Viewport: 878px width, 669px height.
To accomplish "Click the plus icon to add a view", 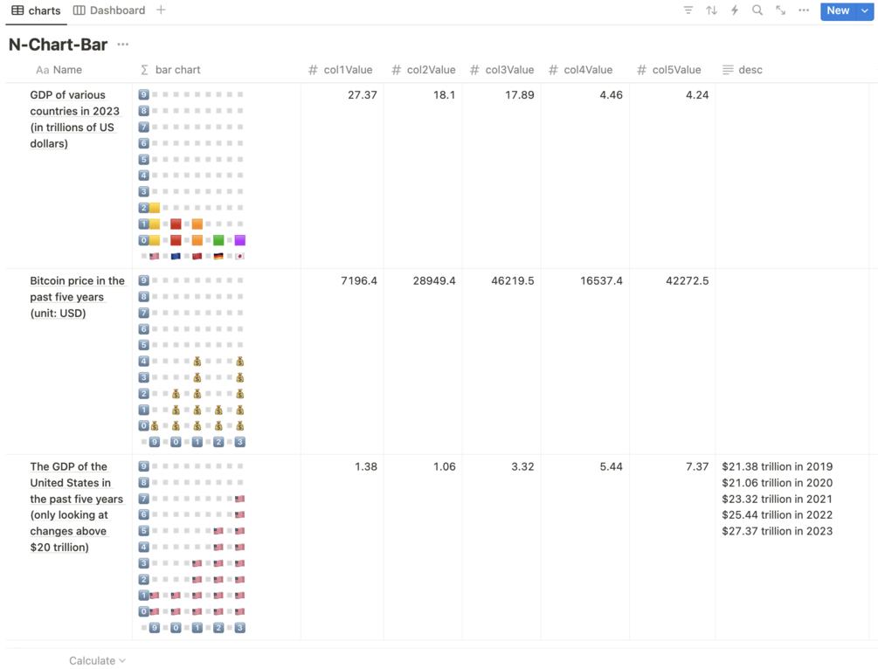I will [x=161, y=10].
